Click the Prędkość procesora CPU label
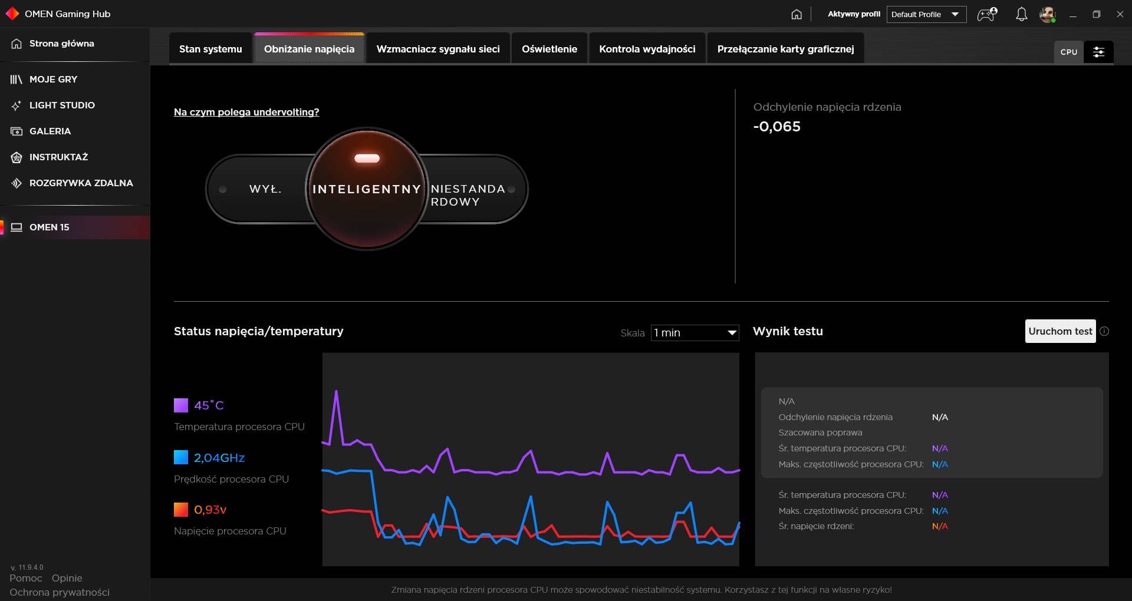 [231, 479]
